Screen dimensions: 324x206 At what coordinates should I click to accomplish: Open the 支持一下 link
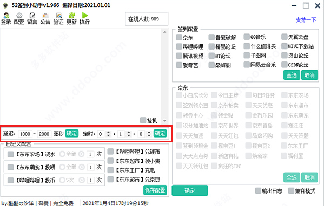306,20
